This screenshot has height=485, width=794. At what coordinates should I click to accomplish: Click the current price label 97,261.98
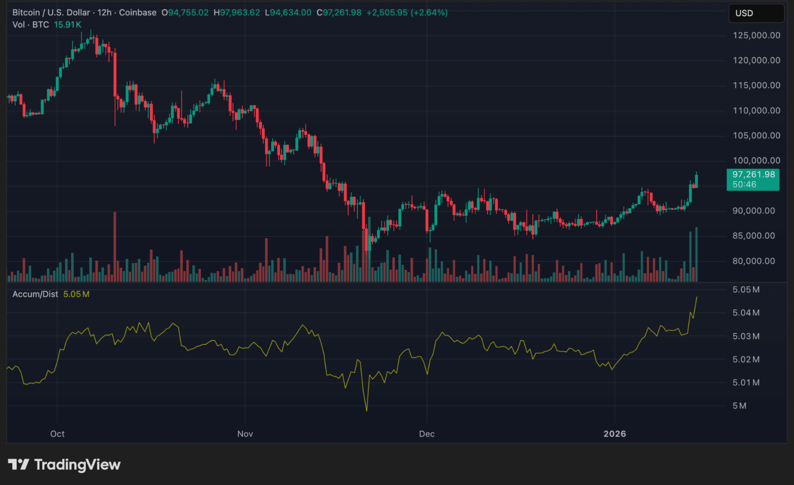(x=752, y=174)
